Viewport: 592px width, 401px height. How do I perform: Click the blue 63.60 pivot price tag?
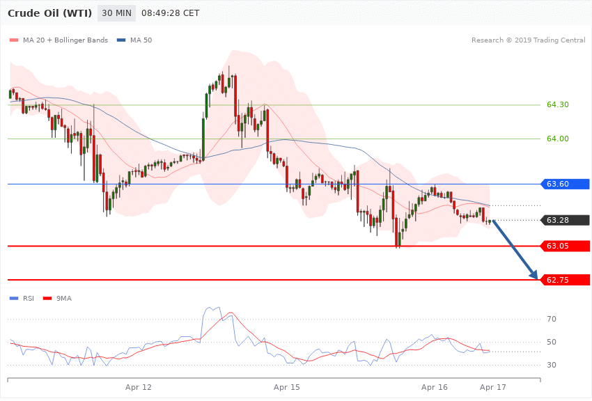pos(566,184)
